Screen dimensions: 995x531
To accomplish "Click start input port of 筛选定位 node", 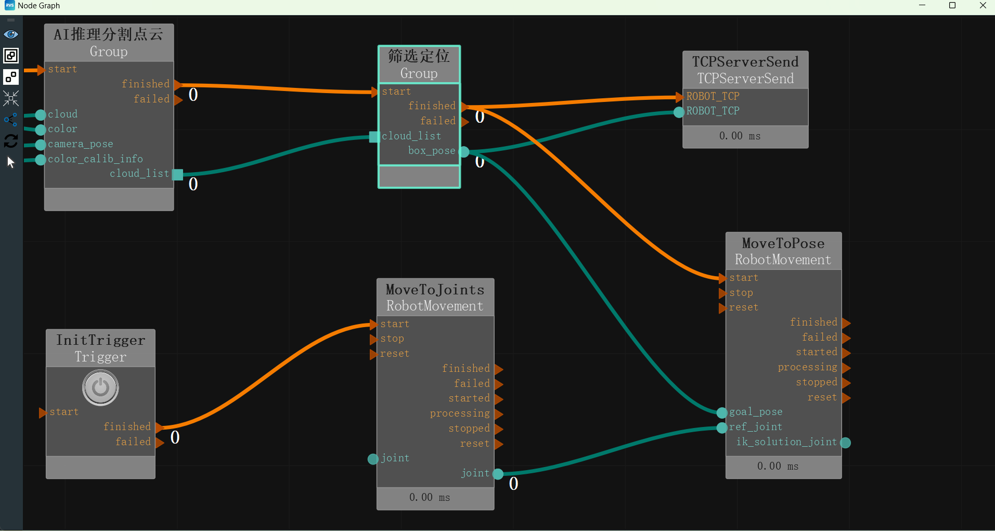I will [x=374, y=93].
